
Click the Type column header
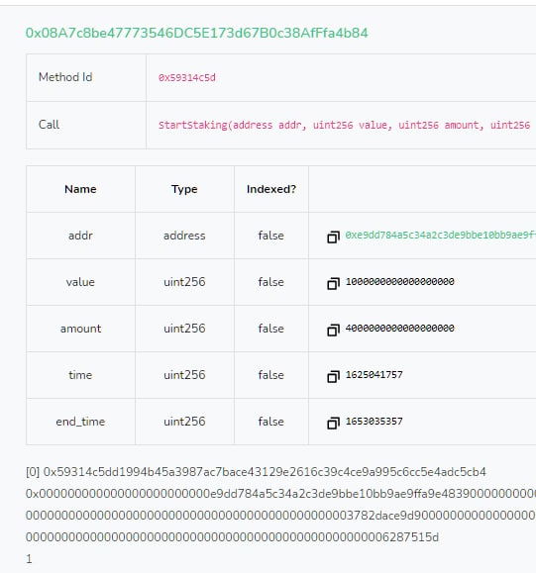click(184, 189)
